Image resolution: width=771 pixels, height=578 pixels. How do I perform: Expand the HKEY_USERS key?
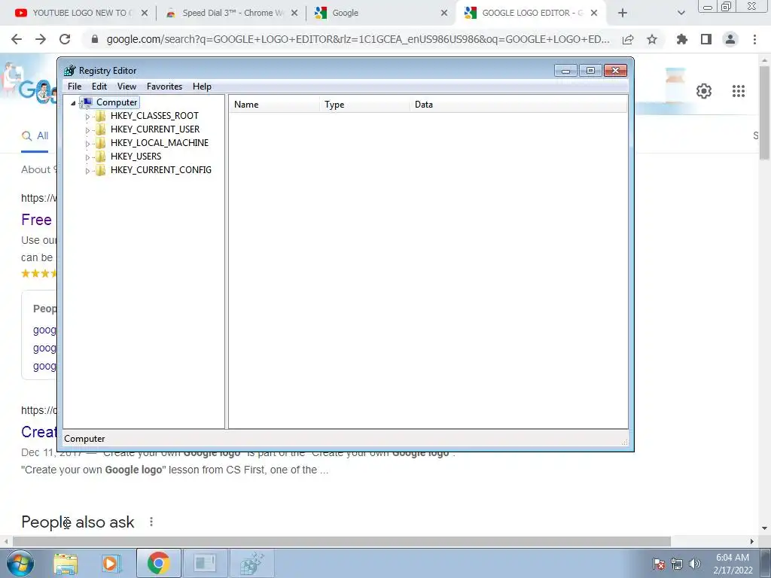tap(87, 157)
